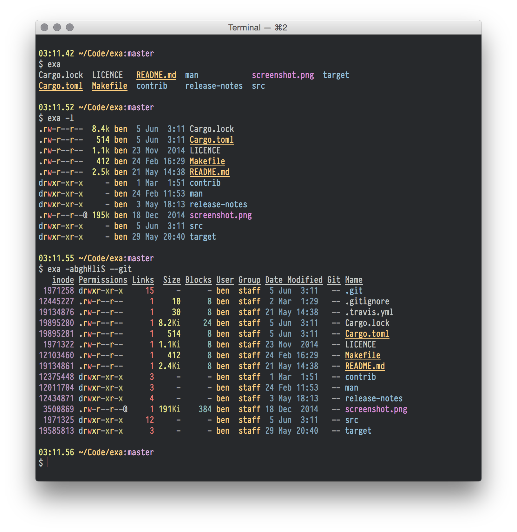Click underlined Makefile in the bottom table

(x=363, y=355)
